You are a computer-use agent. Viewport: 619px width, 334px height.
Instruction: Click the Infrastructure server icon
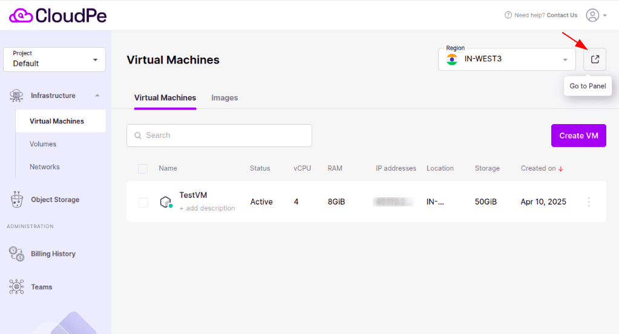click(16, 96)
